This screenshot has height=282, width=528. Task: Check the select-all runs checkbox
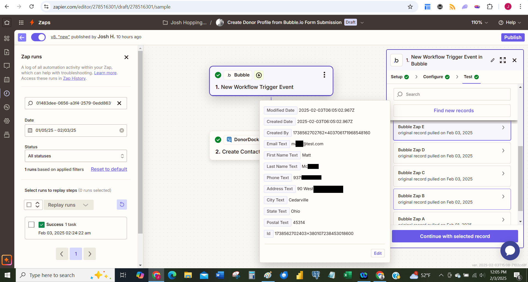point(29,205)
